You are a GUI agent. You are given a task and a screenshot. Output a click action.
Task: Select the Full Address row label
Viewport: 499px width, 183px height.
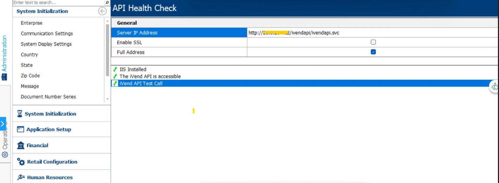click(x=179, y=52)
